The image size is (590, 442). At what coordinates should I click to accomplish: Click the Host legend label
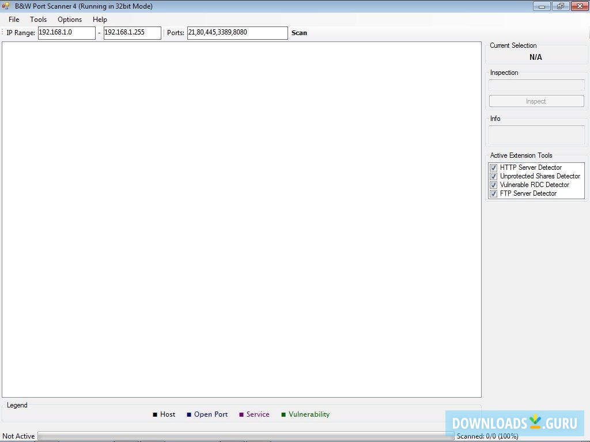pos(168,414)
